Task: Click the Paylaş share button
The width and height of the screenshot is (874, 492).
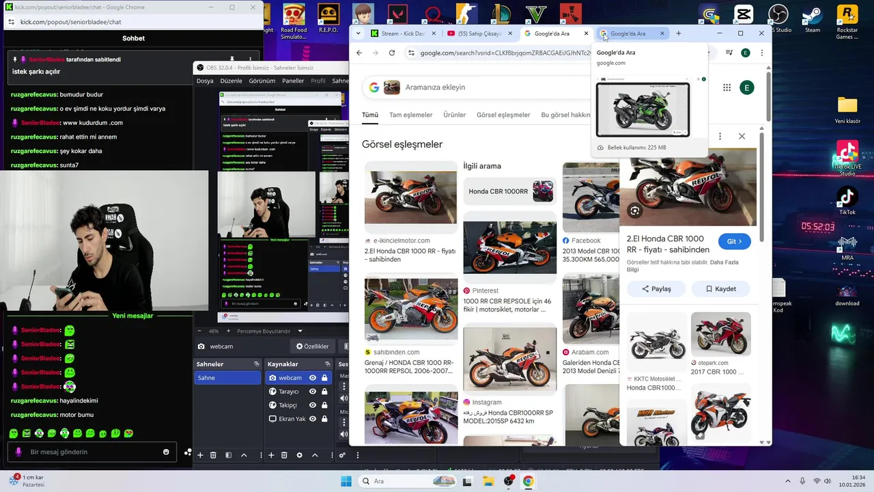Action: (x=656, y=288)
